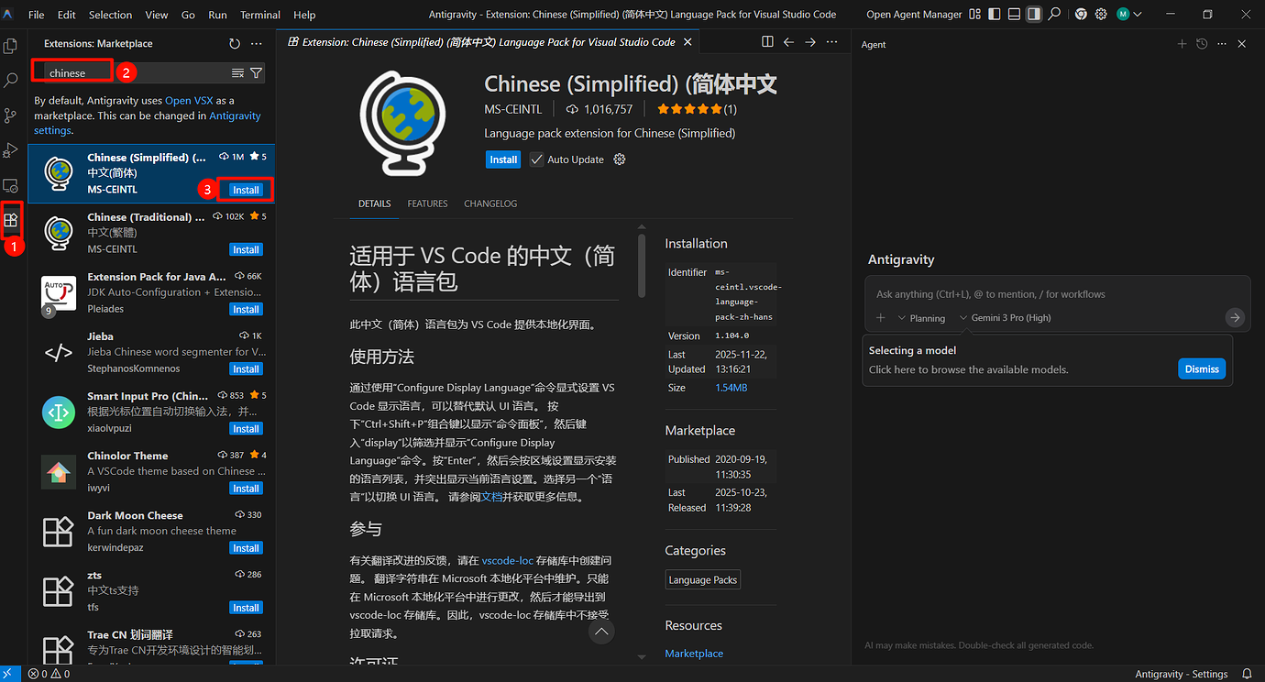Toggle the Auto Update checkbox
1265x682 pixels.
(x=537, y=159)
